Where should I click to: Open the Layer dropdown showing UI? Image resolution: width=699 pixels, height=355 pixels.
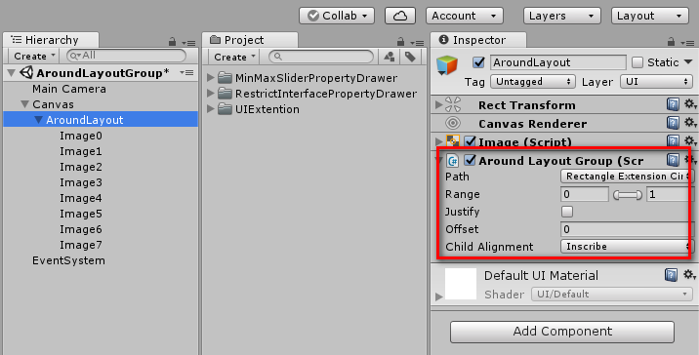(656, 82)
